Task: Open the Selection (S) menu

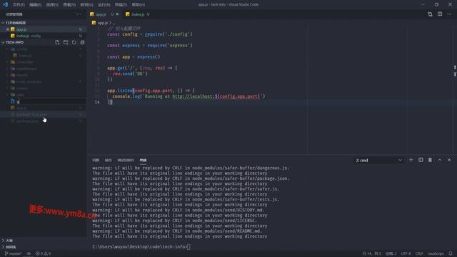Action: coord(52,5)
